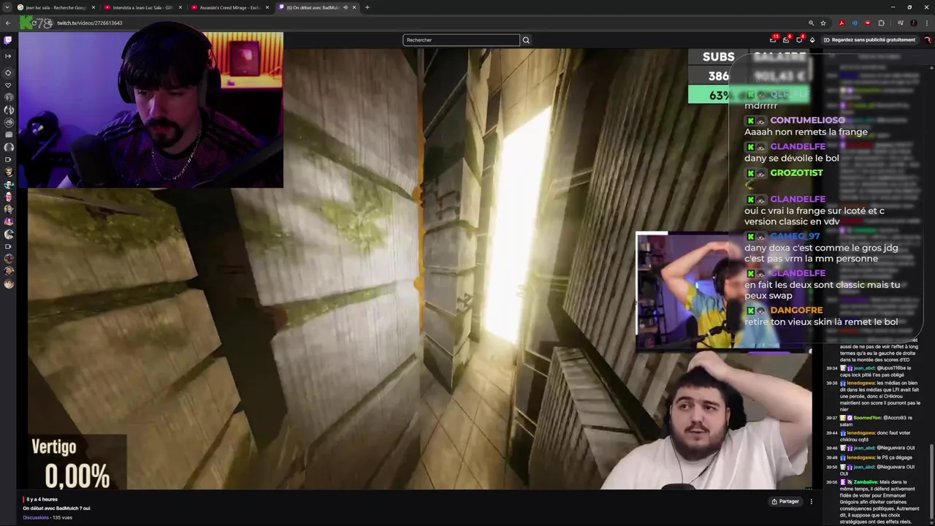Click the video title On débat avec BadMulch

coord(56,508)
